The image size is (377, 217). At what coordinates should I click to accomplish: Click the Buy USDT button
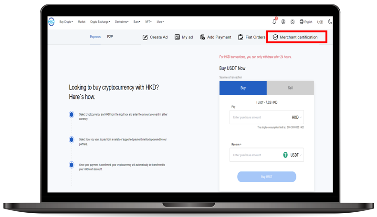[266, 177]
